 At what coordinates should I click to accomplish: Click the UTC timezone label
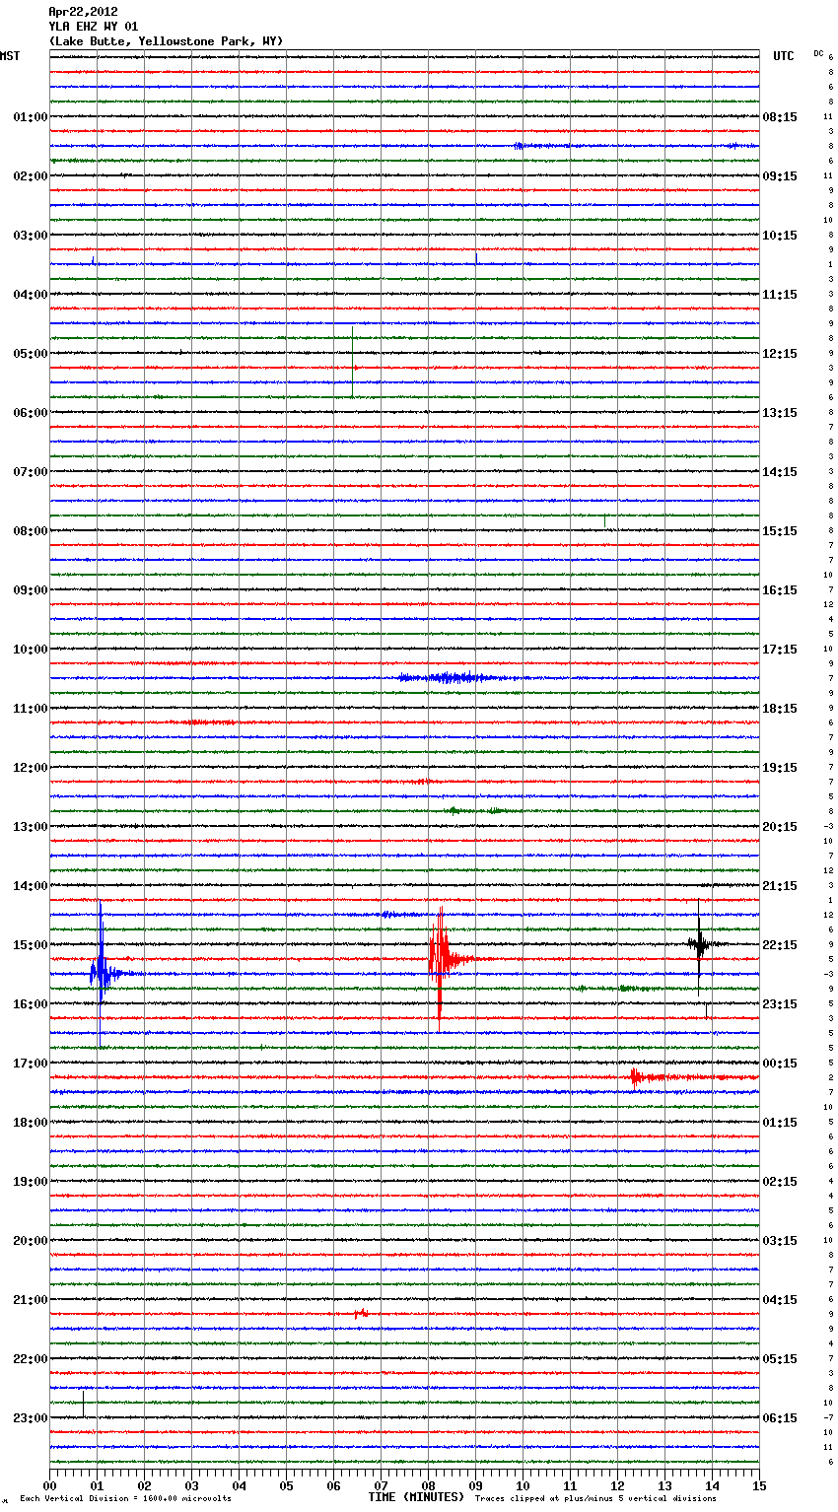click(784, 56)
